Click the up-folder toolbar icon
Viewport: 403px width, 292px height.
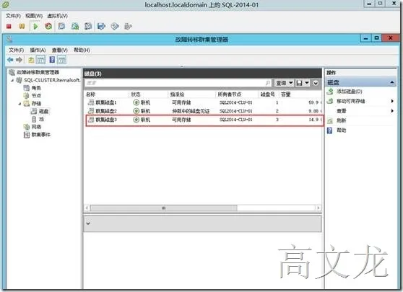click(31, 60)
